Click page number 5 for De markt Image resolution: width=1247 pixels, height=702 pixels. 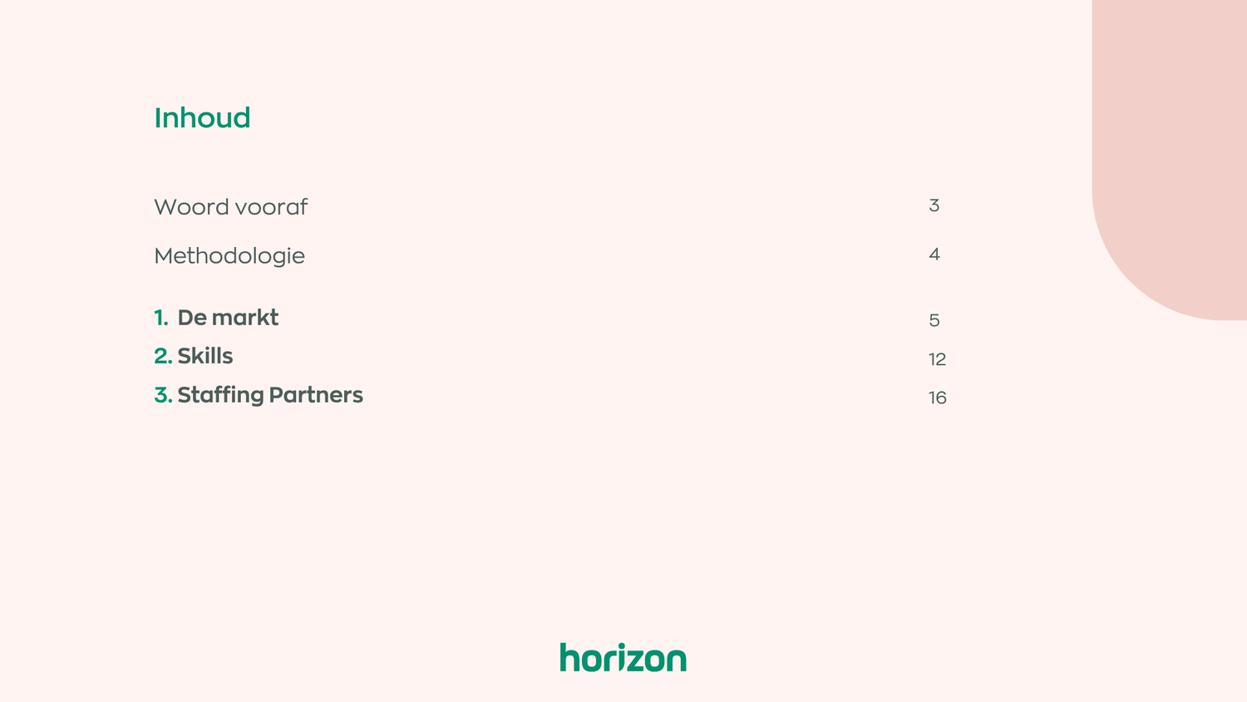click(934, 320)
